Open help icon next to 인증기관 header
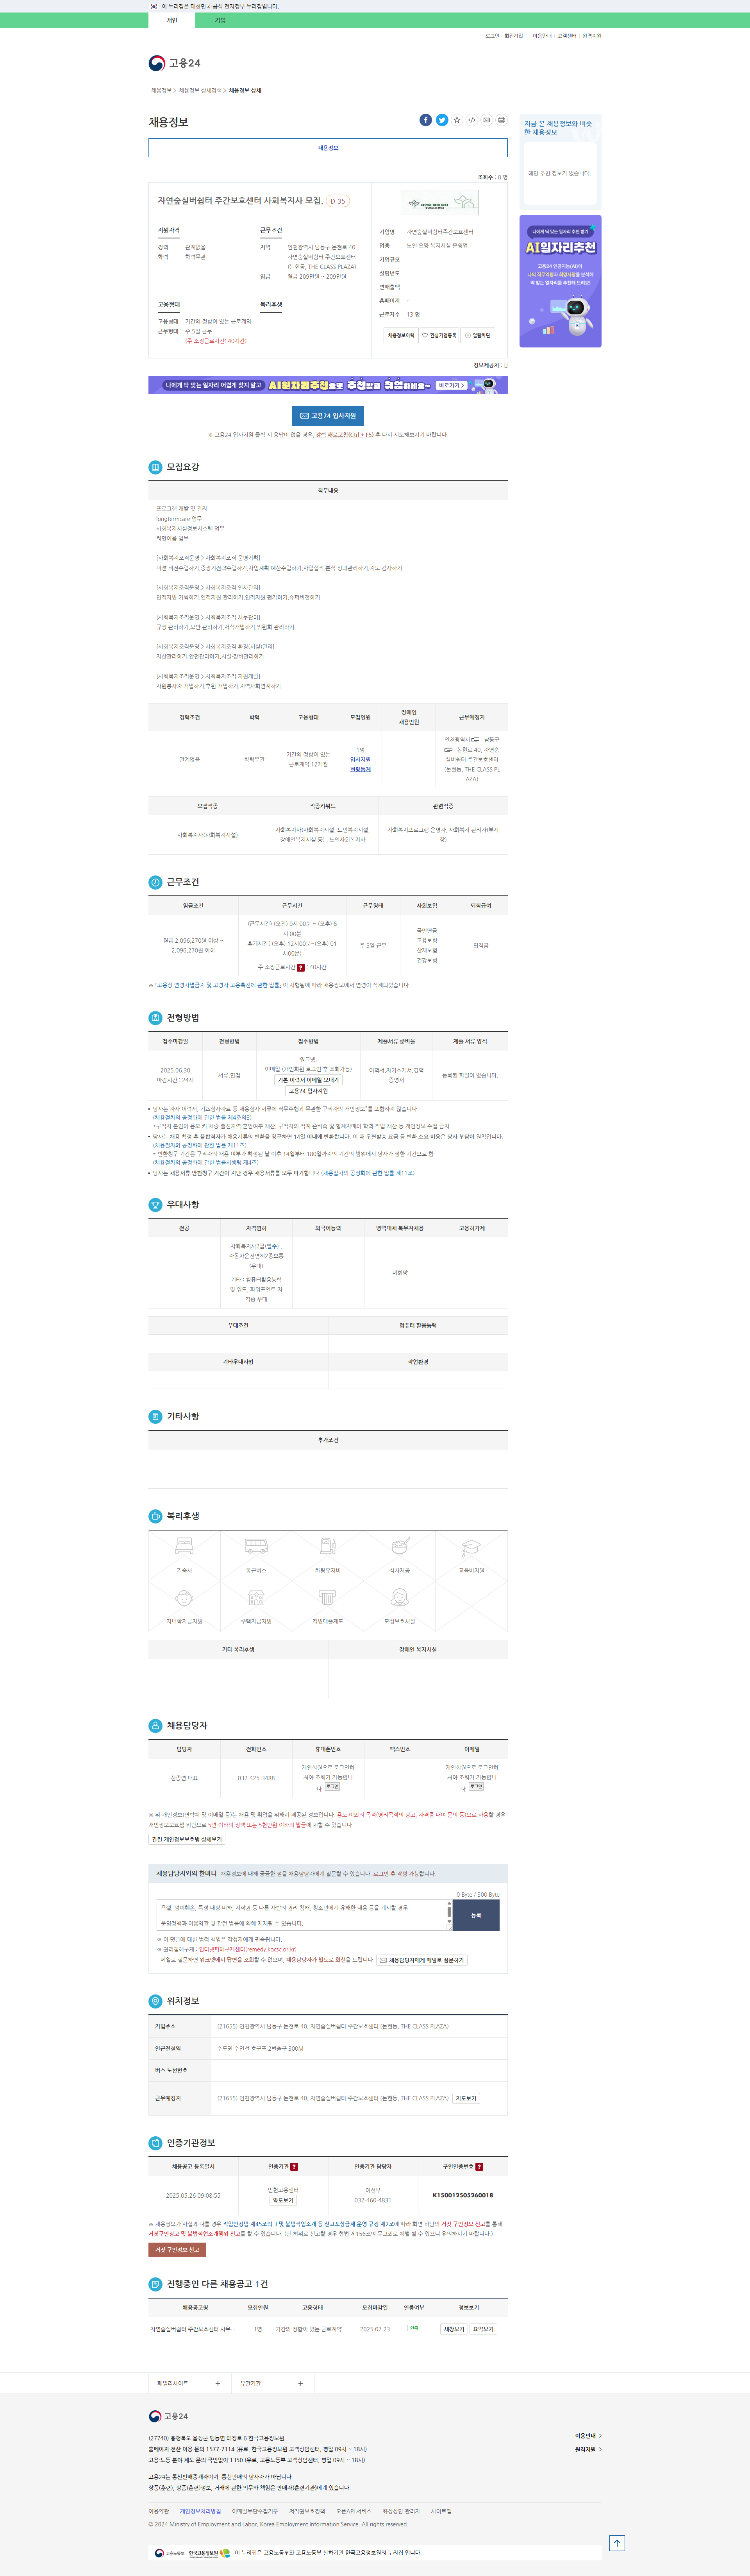 294,2167
